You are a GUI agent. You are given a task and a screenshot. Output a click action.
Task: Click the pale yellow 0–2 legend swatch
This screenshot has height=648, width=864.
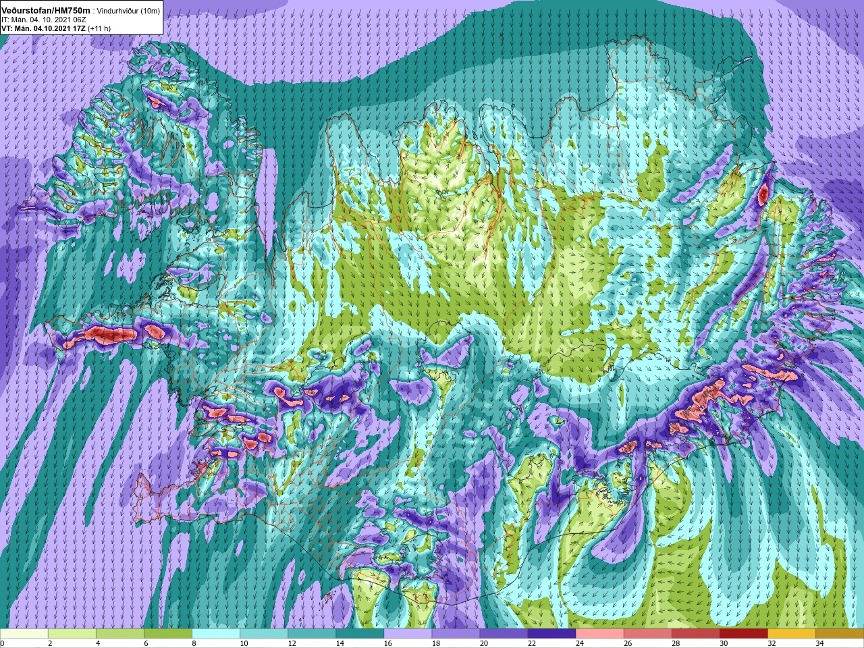coord(24,634)
